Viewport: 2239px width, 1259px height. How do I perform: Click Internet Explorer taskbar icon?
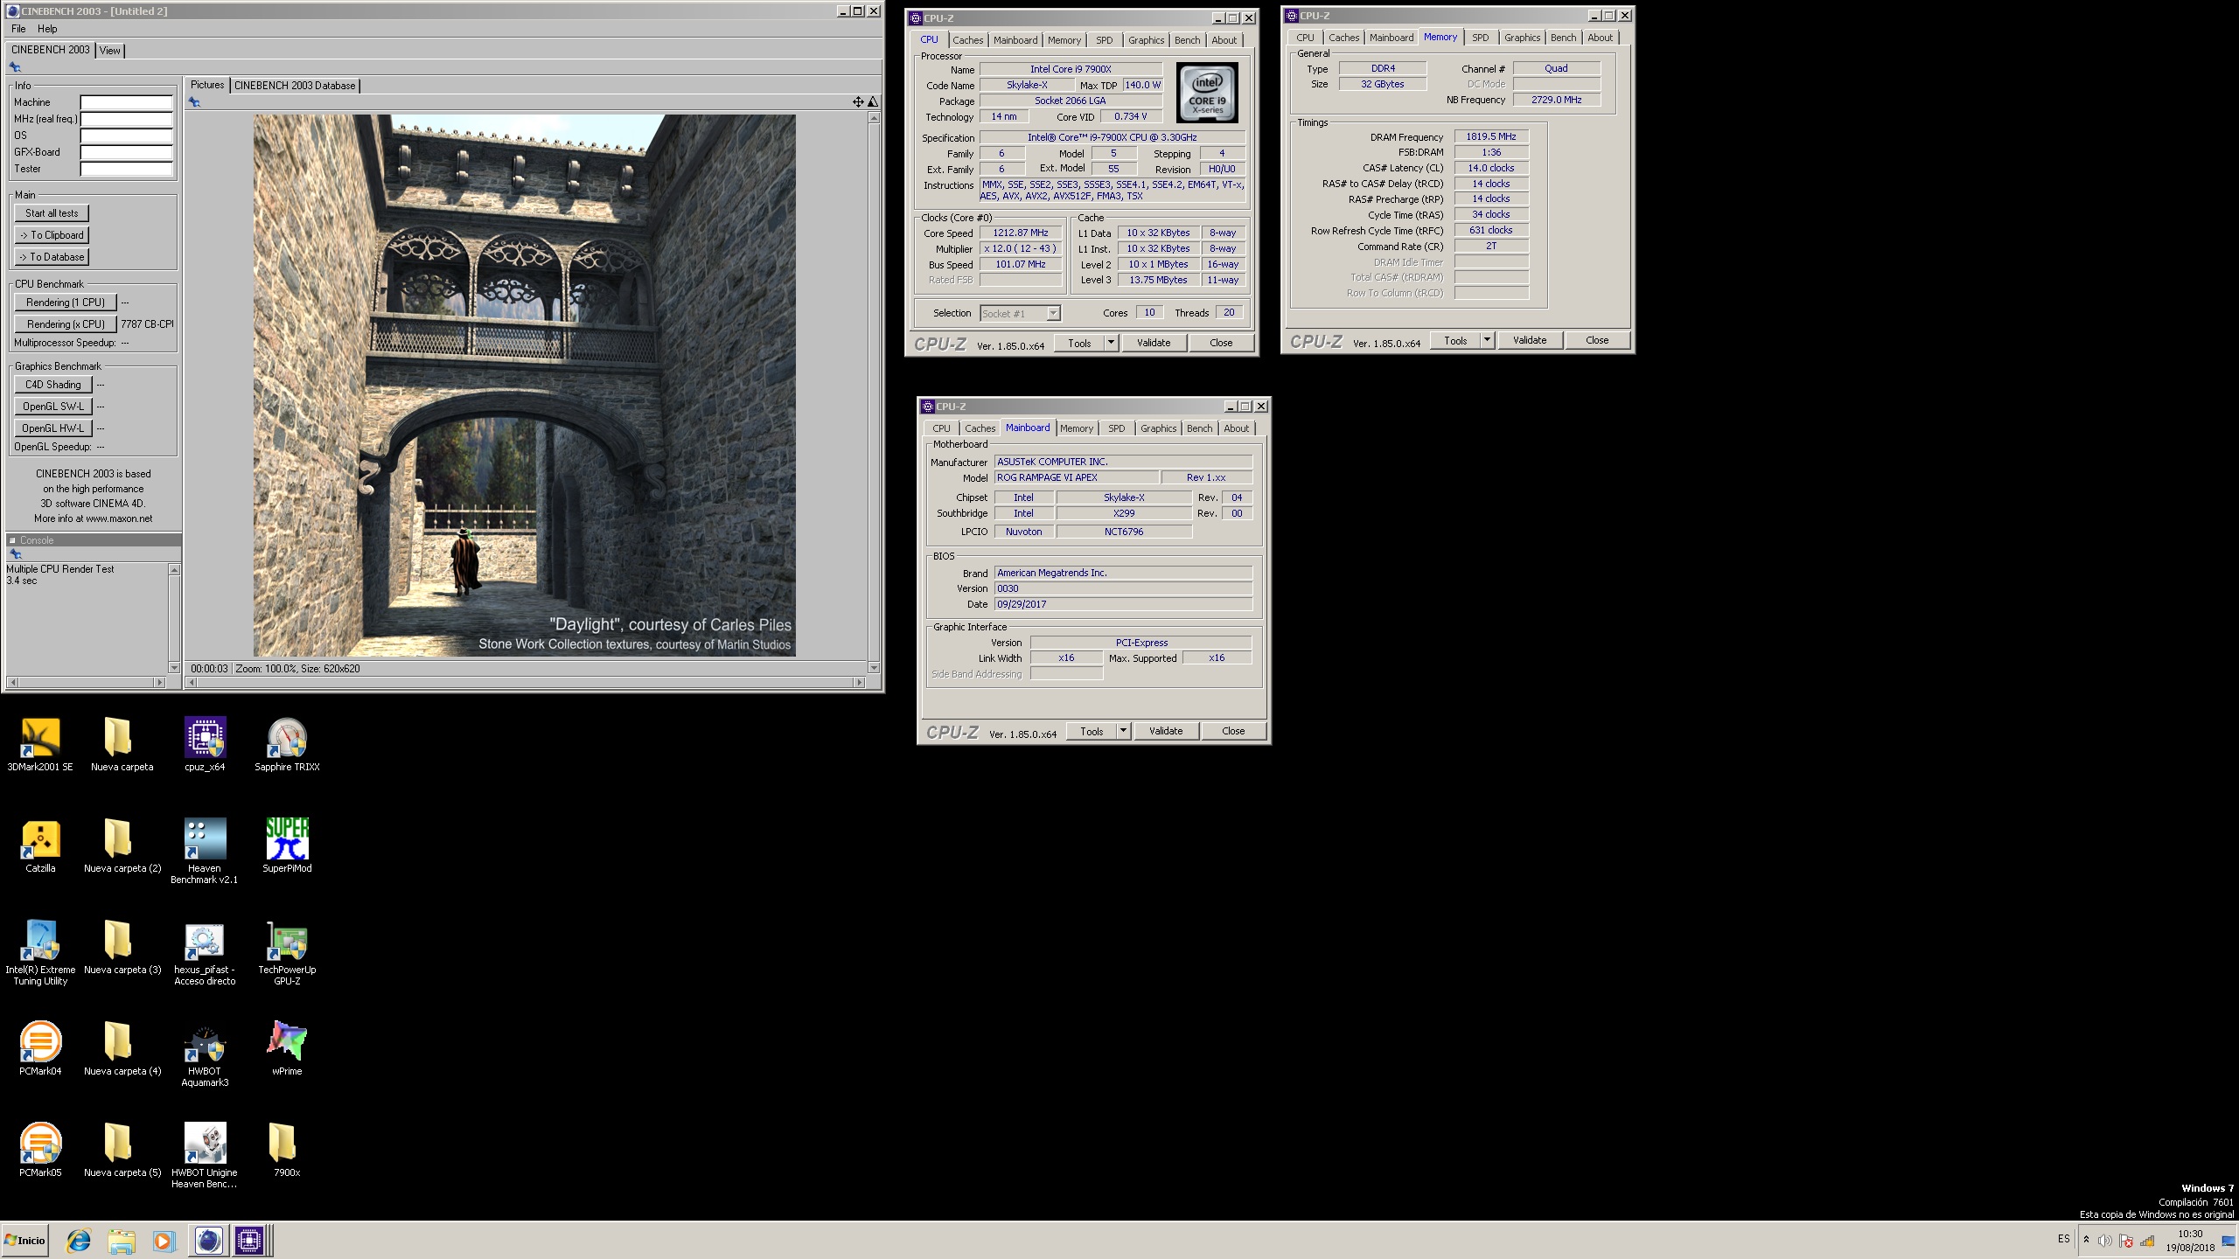pos(79,1241)
